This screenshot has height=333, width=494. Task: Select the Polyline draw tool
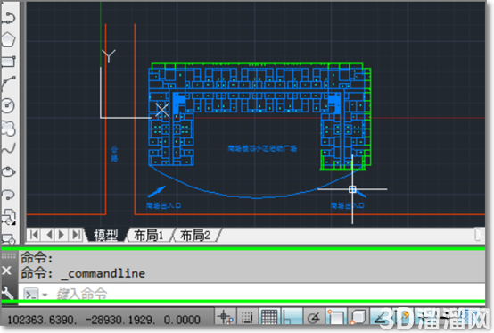tap(9, 17)
